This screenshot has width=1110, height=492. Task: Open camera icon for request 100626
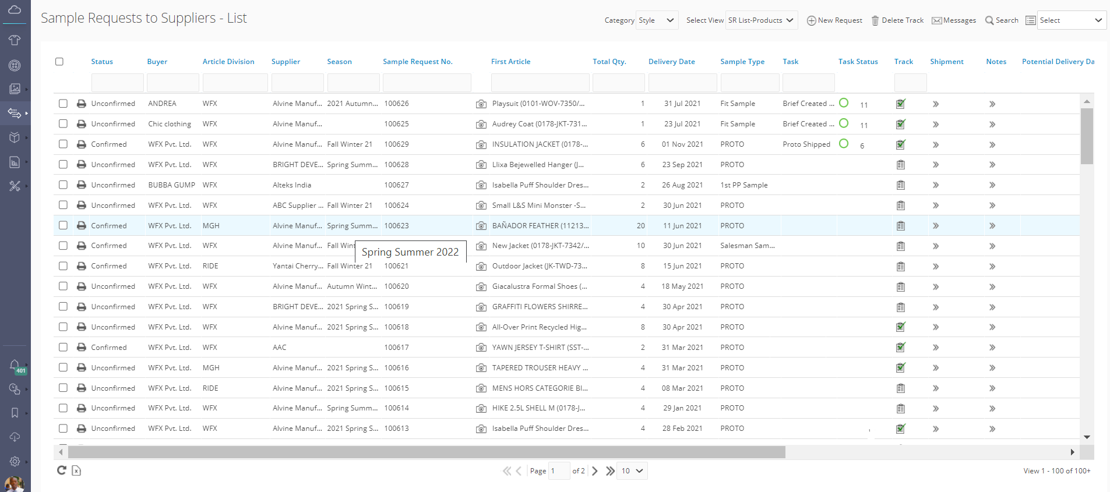pos(481,104)
